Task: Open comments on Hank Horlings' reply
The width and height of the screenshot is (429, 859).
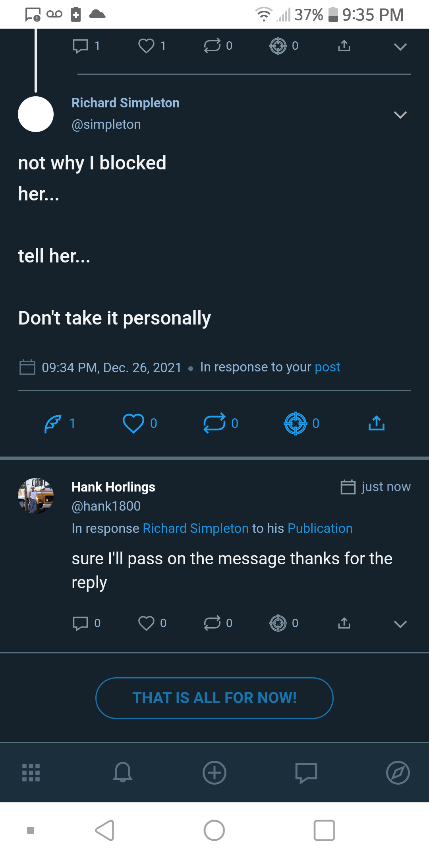Action: [x=81, y=623]
